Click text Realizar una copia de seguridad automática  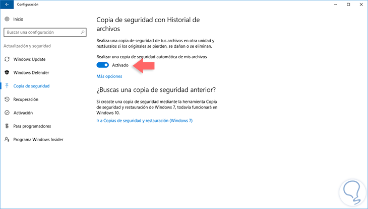tap(152, 57)
